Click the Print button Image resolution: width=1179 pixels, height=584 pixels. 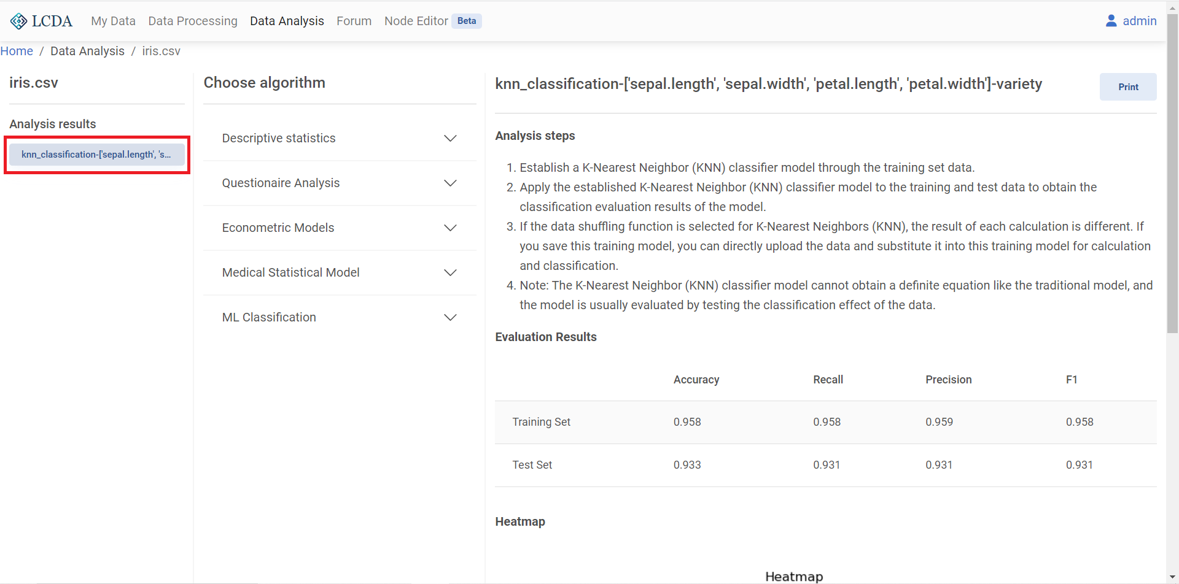(1128, 86)
